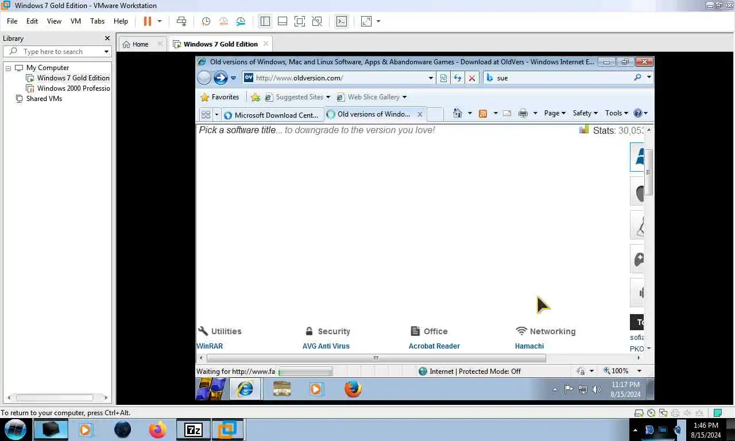Open the Tools menu in IE
This screenshot has height=441, width=735.
point(617,113)
